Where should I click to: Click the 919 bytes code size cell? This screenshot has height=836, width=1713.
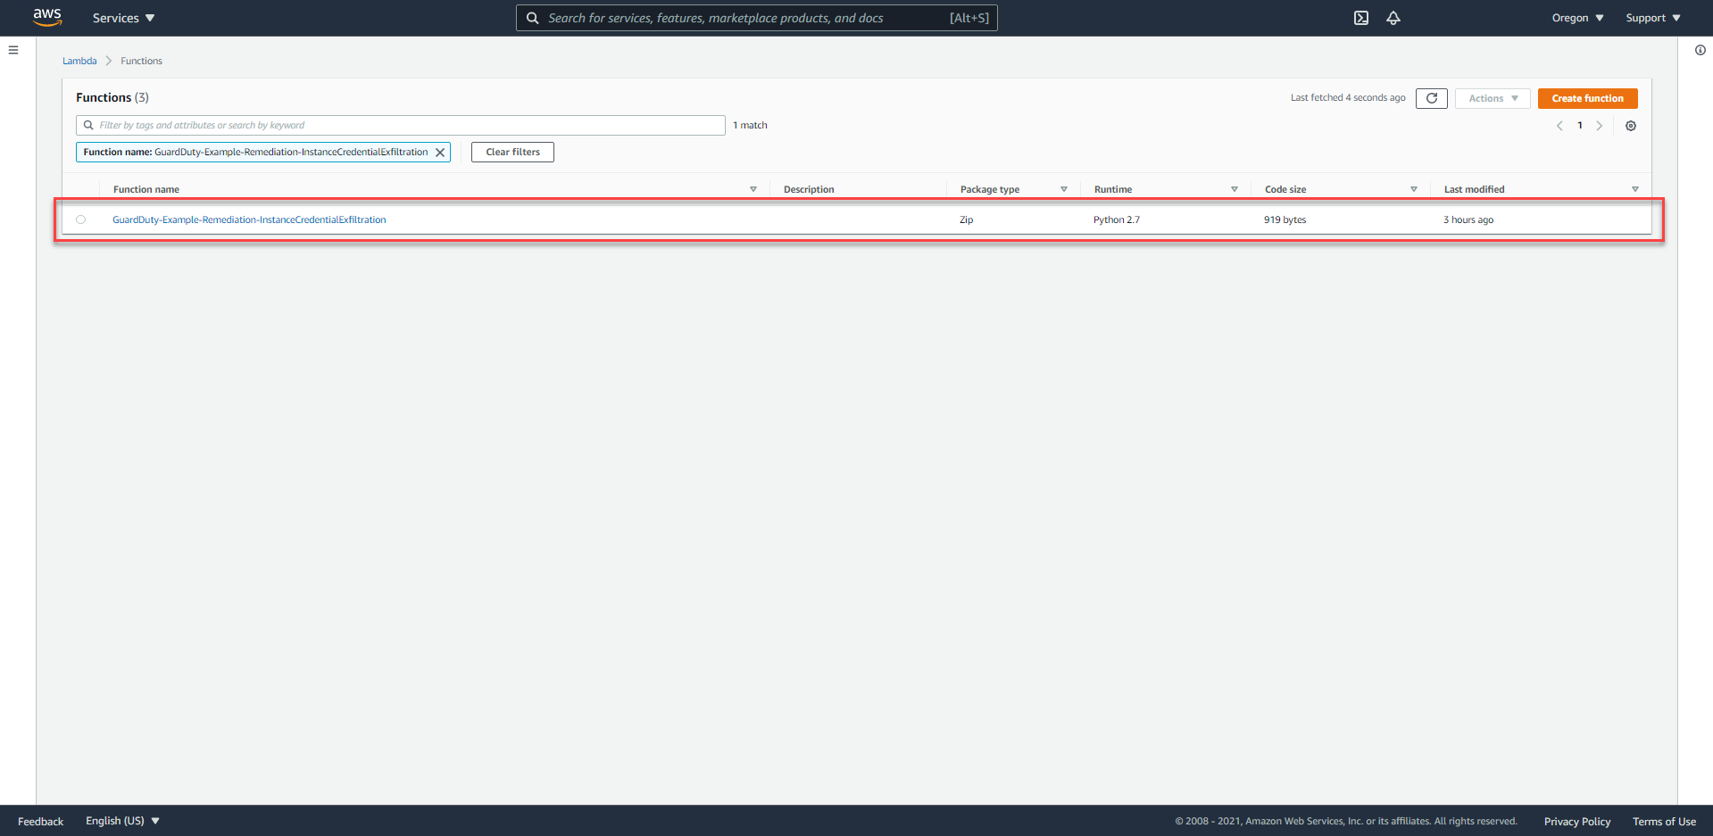coord(1285,219)
